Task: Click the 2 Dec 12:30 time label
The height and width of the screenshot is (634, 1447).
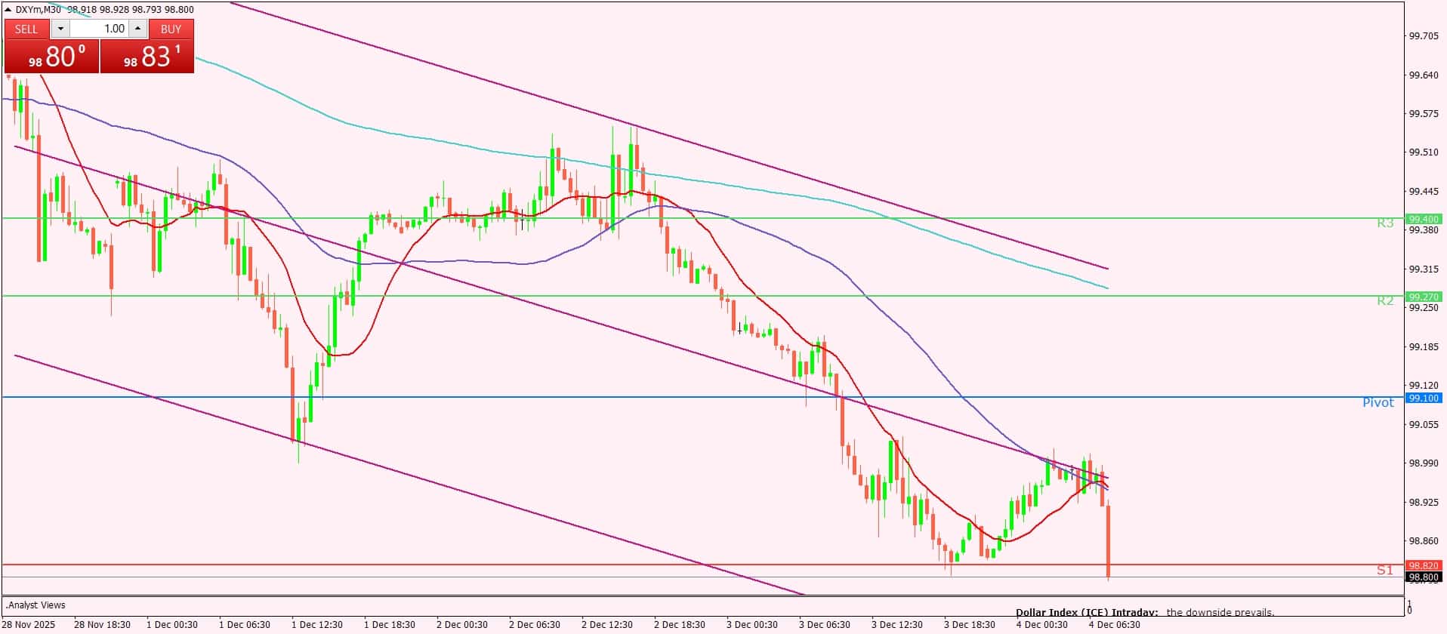Action: coord(607,625)
